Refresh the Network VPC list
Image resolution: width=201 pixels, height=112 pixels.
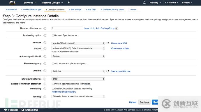click(x=108, y=43)
